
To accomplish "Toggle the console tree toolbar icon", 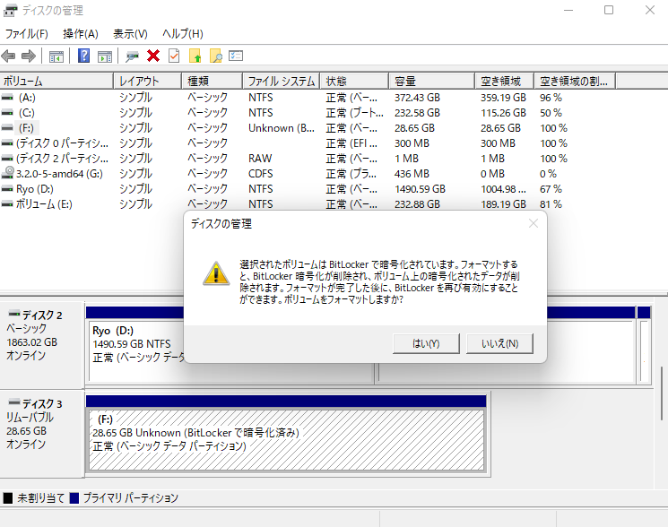I will (56, 56).
